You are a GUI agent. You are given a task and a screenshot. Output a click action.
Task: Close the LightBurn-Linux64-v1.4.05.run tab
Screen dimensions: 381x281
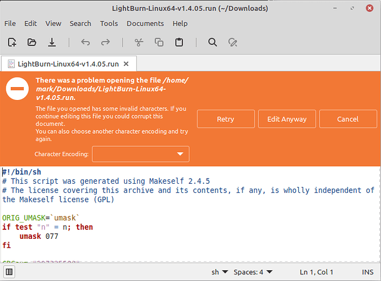tap(126, 64)
